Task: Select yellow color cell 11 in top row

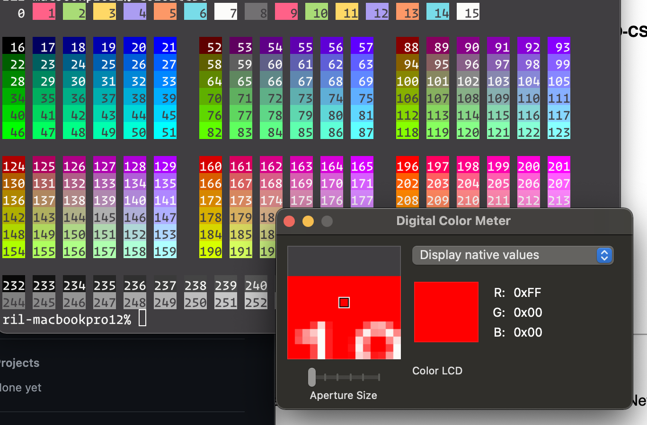Action: pyautogui.click(x=347, y=11)
